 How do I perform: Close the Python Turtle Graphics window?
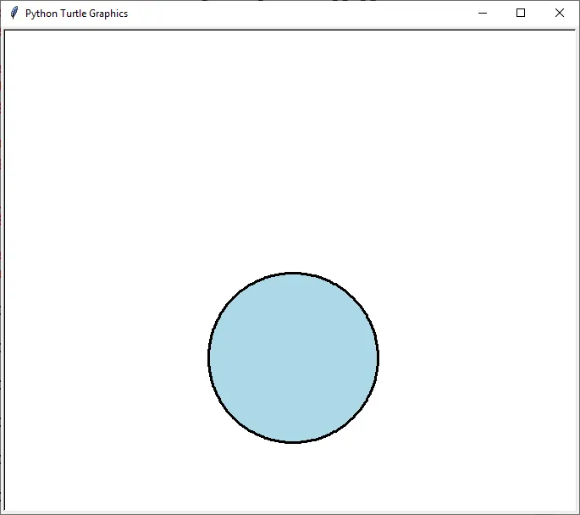560,14
